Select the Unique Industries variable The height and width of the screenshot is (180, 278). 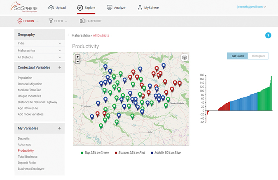(29, 96)
